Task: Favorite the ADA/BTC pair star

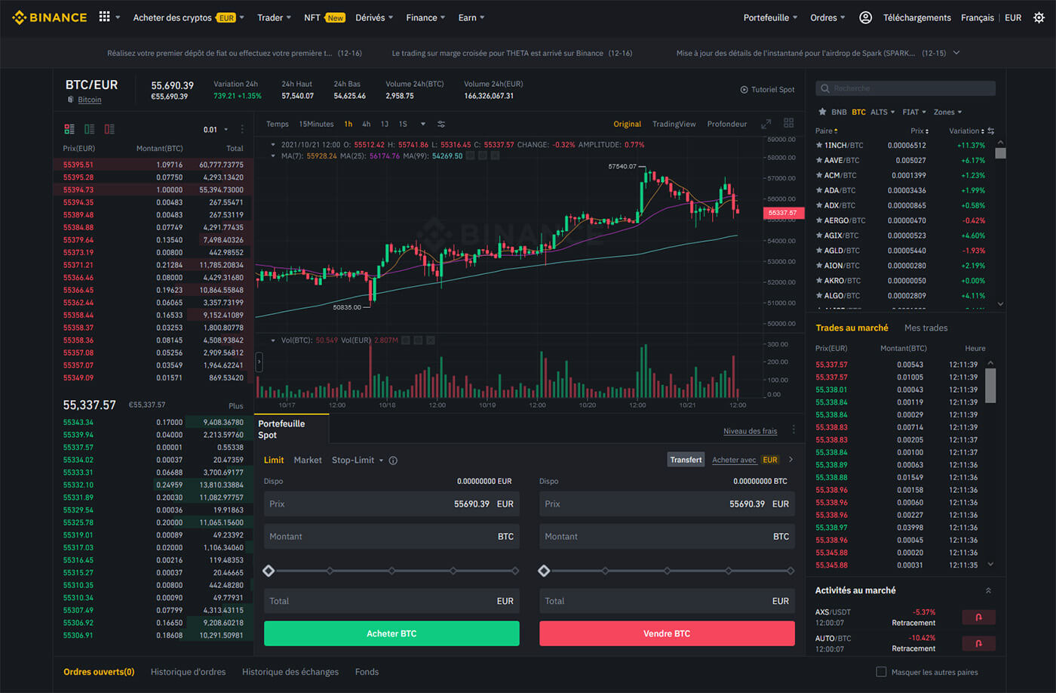Action: (x=819, y=190)
